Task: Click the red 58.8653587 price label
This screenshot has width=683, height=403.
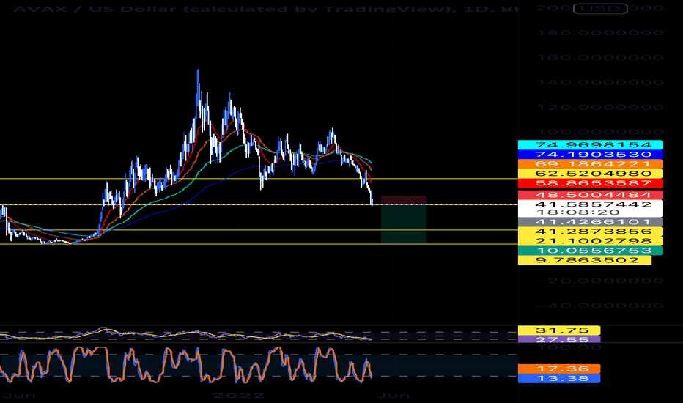Action: (x=591, y=183)
